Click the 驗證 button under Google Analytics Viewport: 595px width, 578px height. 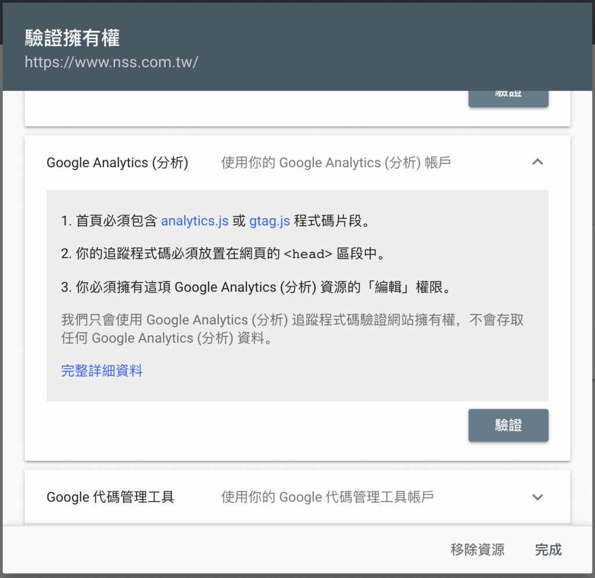click(x=508, y=425)
